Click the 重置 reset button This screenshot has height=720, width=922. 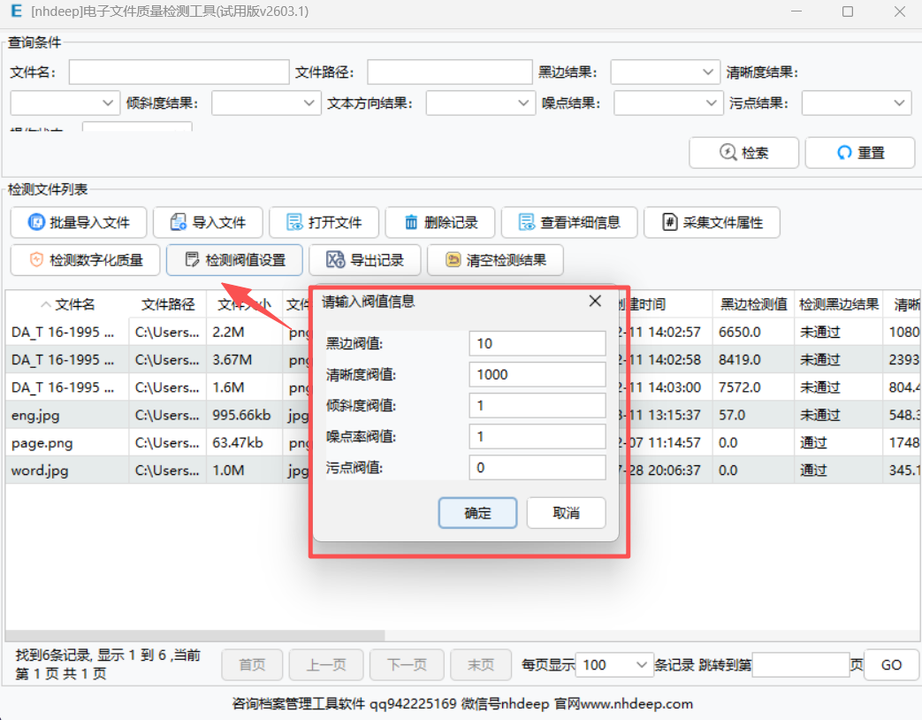point(859,152)
